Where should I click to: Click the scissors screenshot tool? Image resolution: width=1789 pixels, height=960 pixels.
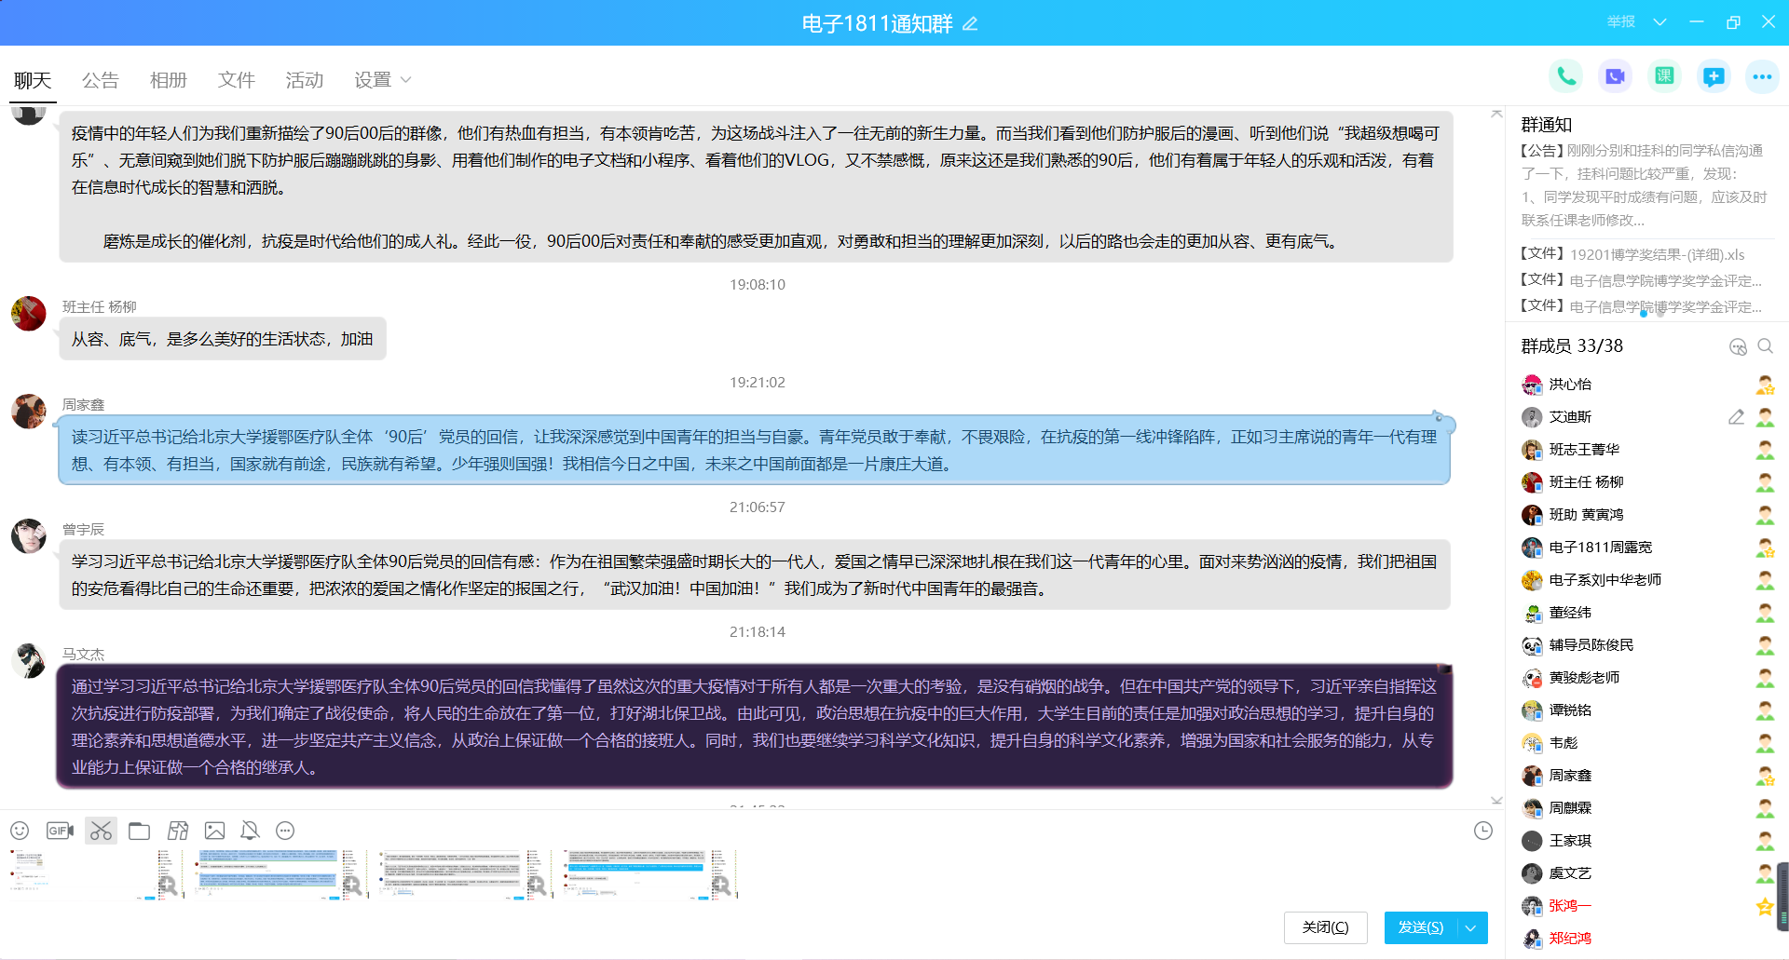click(x=101, y=831)
